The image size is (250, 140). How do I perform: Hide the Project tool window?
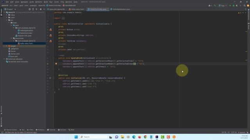[x=44, y=9]
